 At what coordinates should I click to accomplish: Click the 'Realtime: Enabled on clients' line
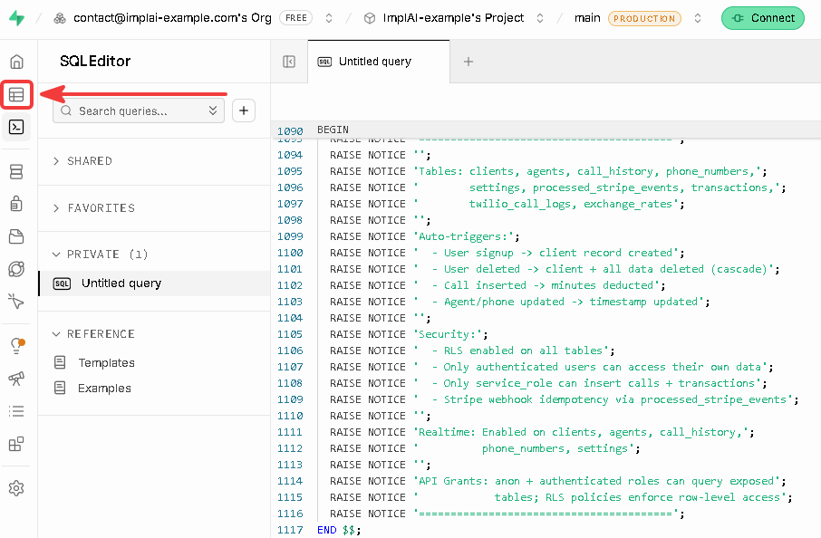(x=541, y=432)
